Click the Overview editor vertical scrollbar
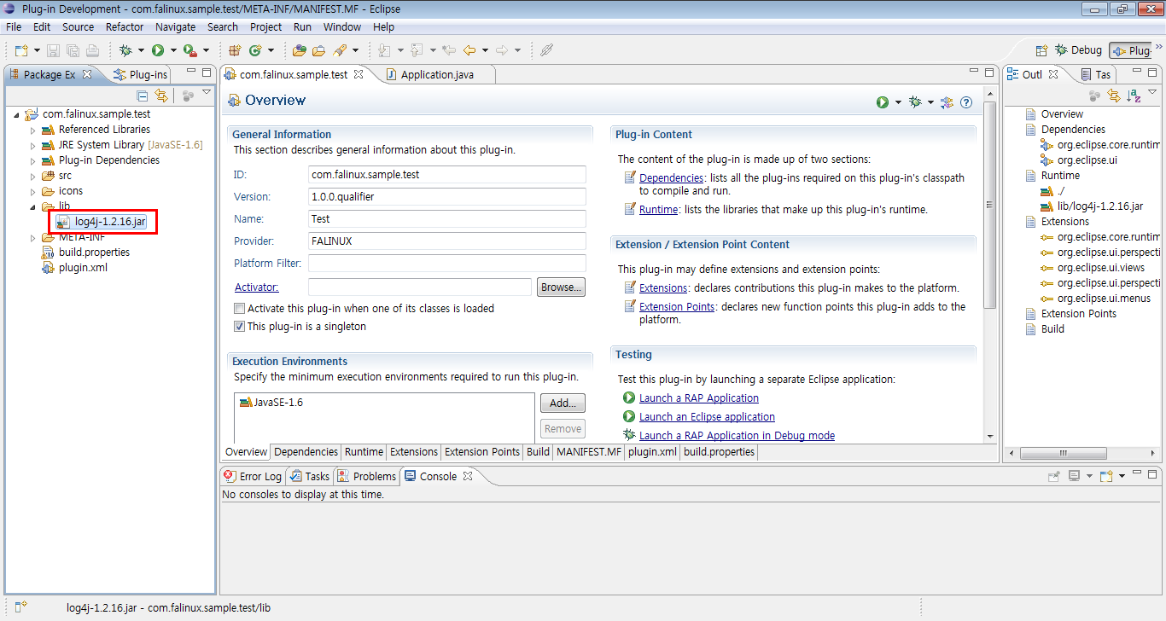 990,205
